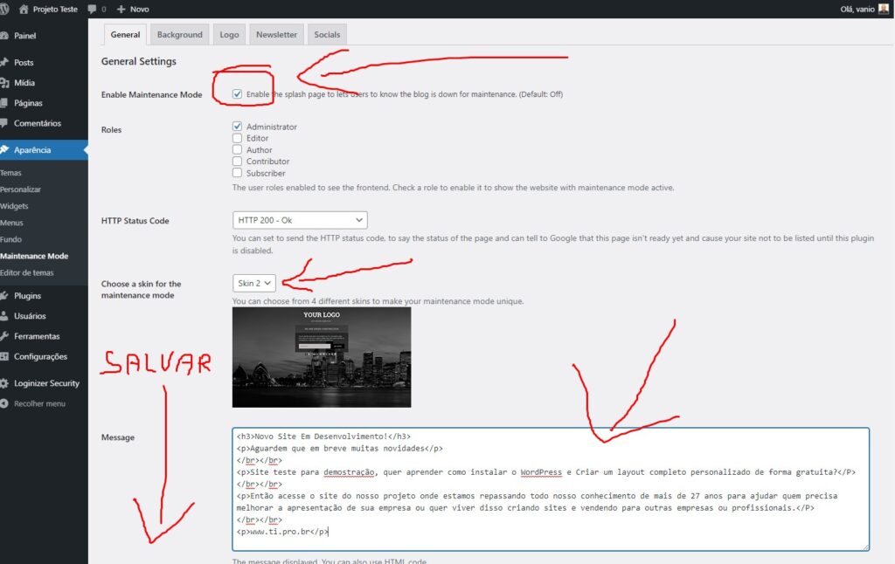
Task: Click Olá, vanio account link
Action: tap(857, 9)
